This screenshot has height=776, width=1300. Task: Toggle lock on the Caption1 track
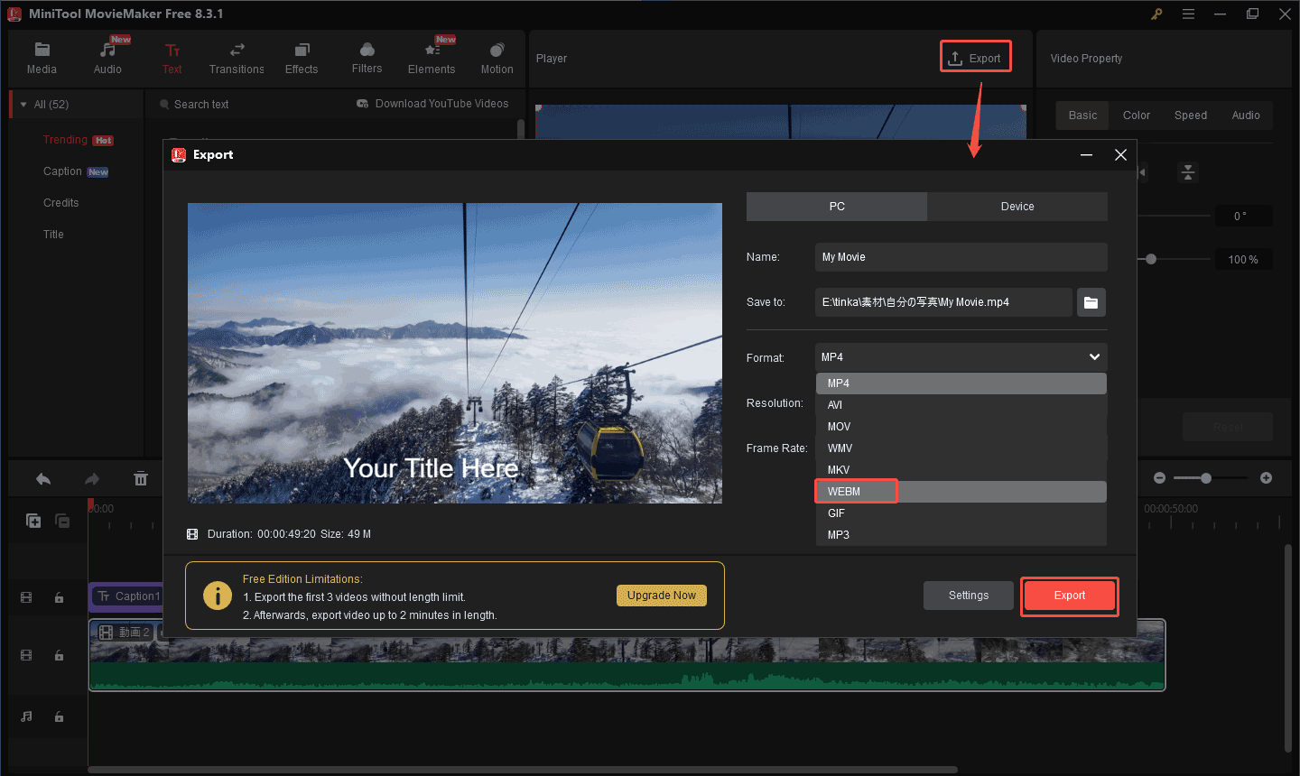pyautogui.click(x=59, y=597)
